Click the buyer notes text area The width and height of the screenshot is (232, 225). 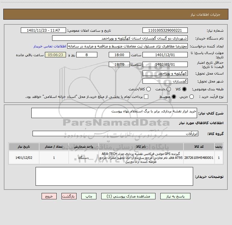(114, 176)
